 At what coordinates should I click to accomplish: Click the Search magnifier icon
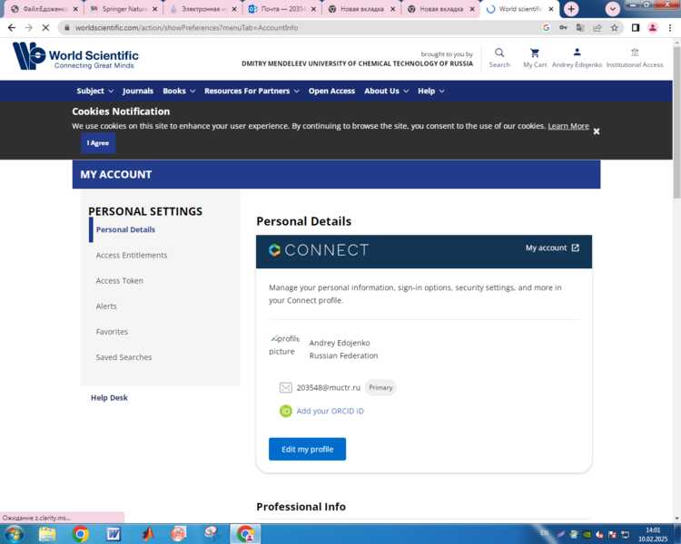[499, 53]
